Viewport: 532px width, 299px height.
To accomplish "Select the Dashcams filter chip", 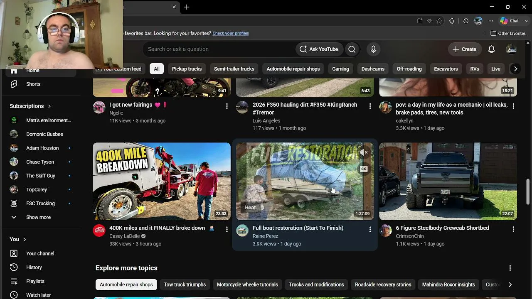I will pyautogui.click(x=373, y=69).
